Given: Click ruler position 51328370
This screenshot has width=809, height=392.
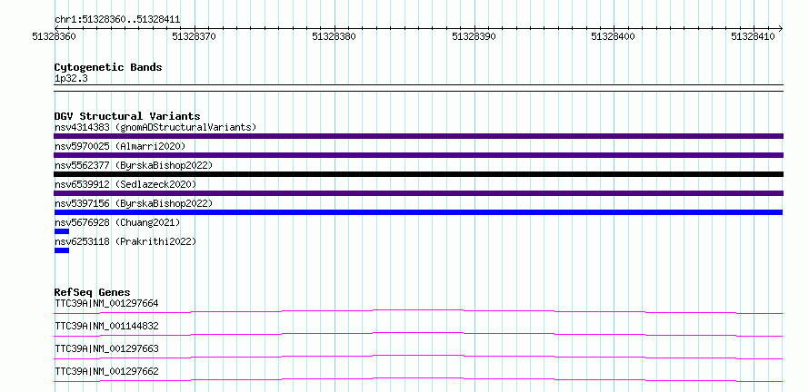Looking at the screenshot, I should (194, 36).
